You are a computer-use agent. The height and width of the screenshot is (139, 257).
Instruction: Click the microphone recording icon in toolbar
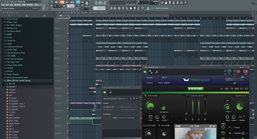(x=178, y=3)
